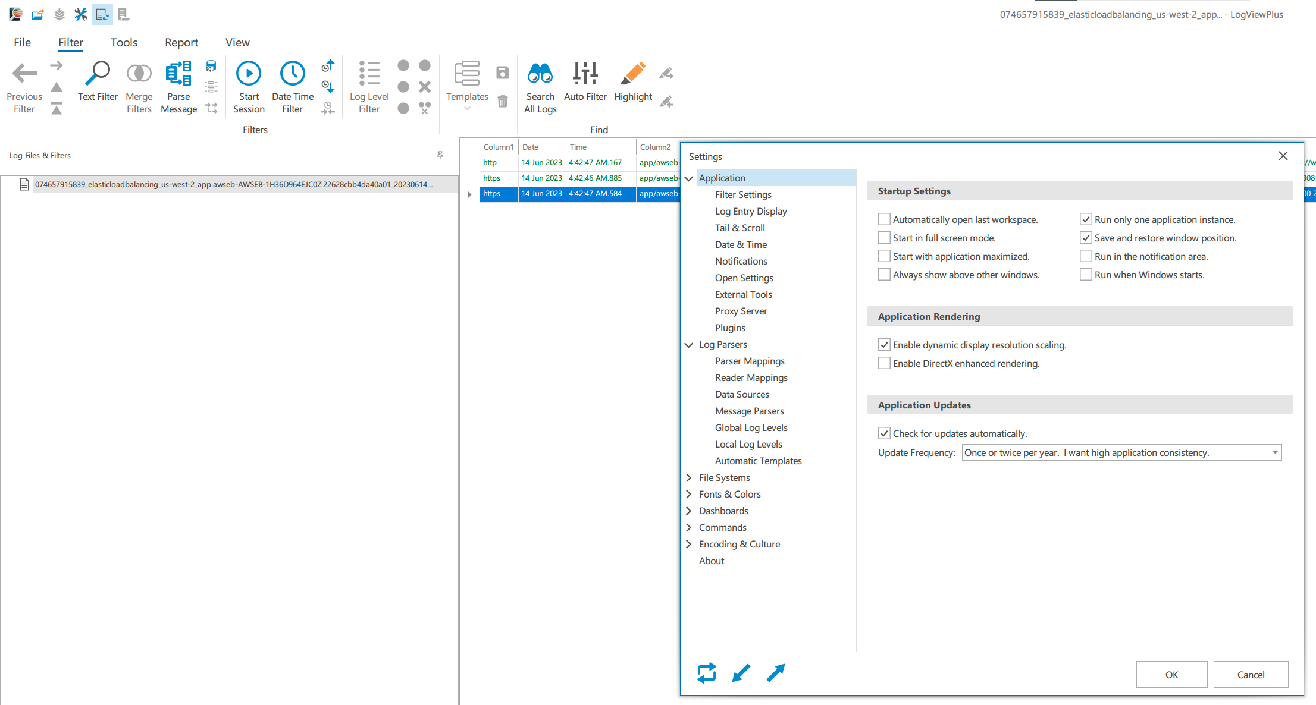Tick Start with application maximized
Viewport: 1316px width, 705px height.
884,256
